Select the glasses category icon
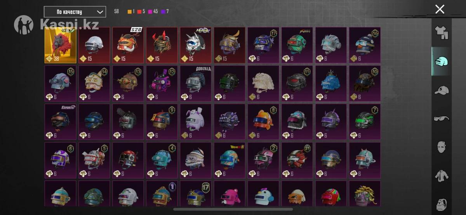 tap(442, 118)
